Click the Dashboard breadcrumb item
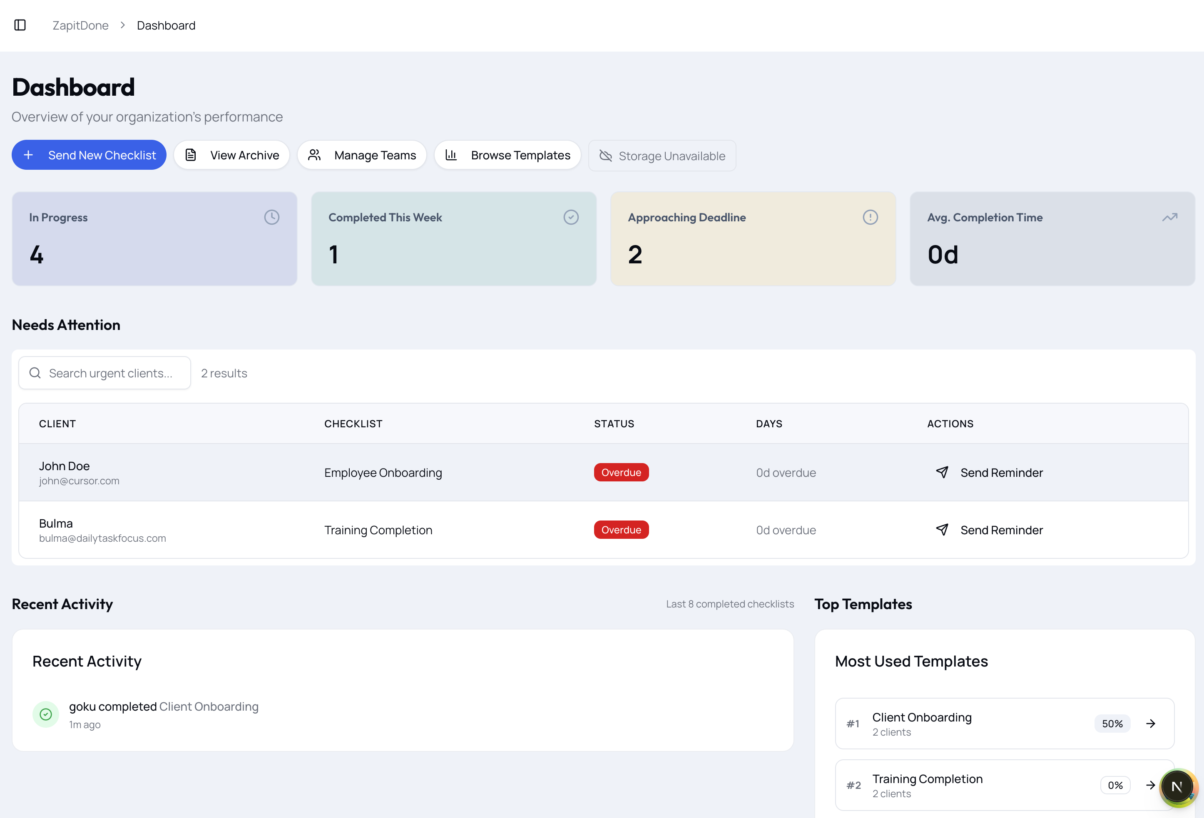Screen dimensions: 1204x818 coord(166,25)
